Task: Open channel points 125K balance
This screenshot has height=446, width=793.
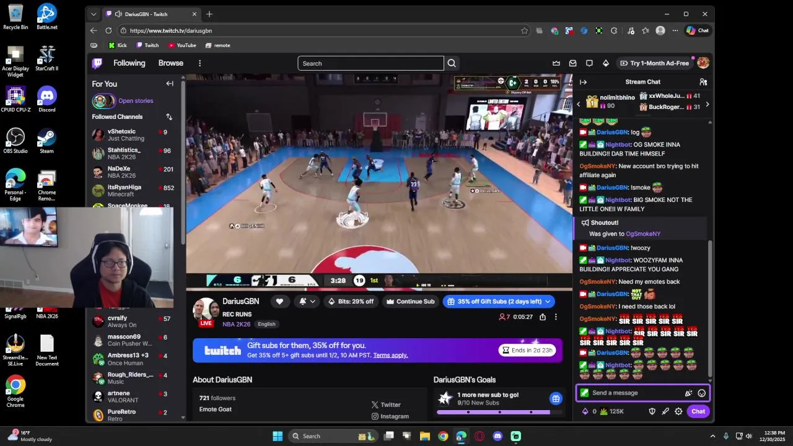Action: (611, 411)
